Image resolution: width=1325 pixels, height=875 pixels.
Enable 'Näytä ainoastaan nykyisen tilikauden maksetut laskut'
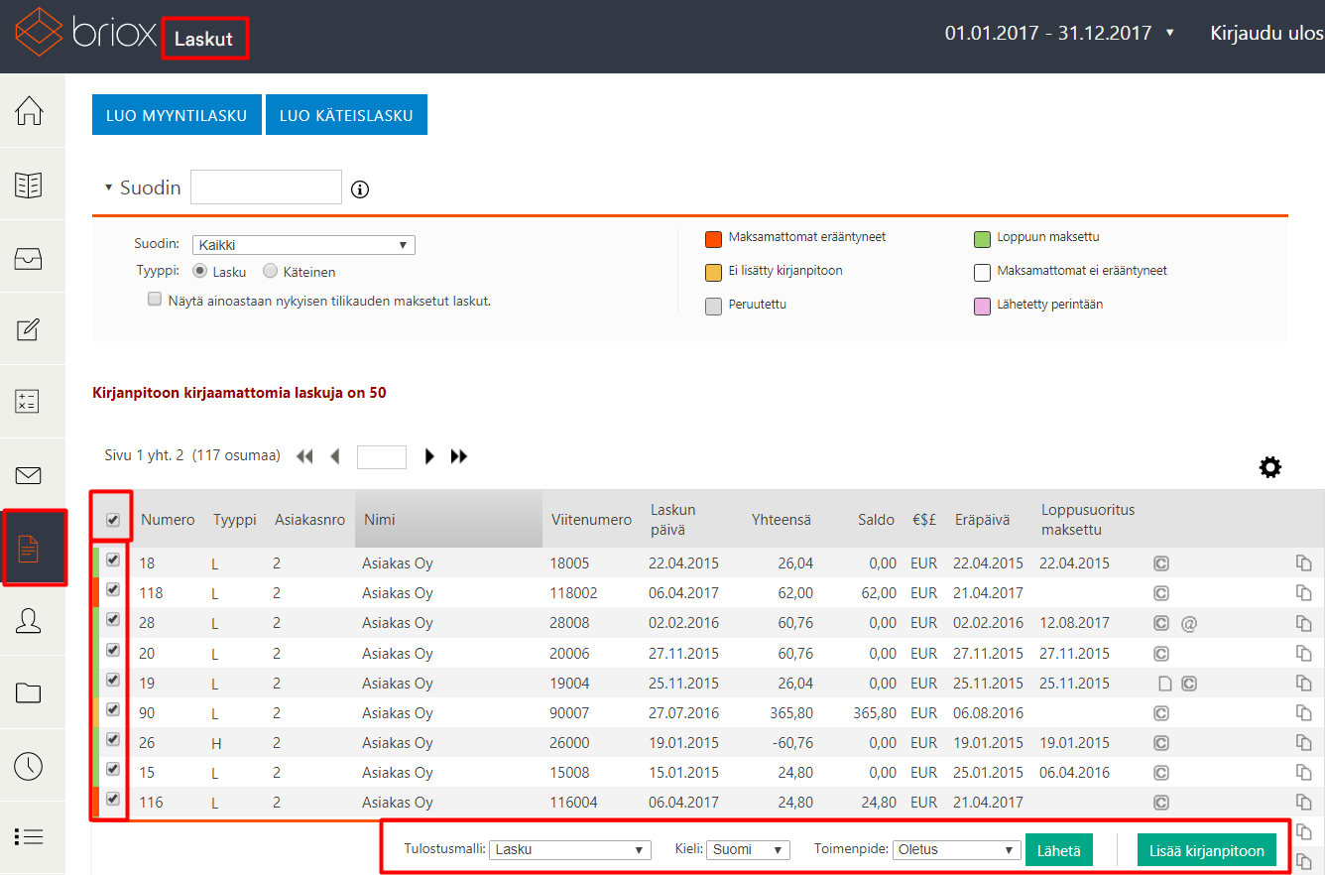click(154, 299)
